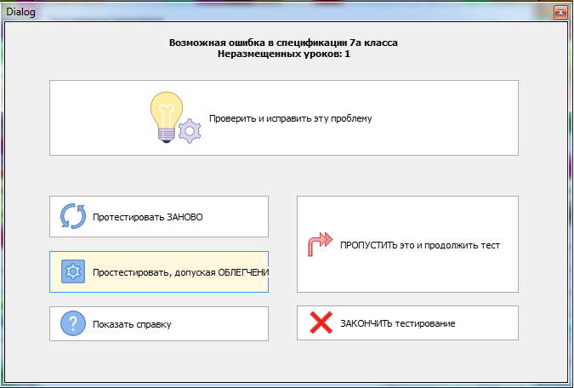574x388 pixels.
Task: Click the small gear beside the lightbulb
Action: 191,131
